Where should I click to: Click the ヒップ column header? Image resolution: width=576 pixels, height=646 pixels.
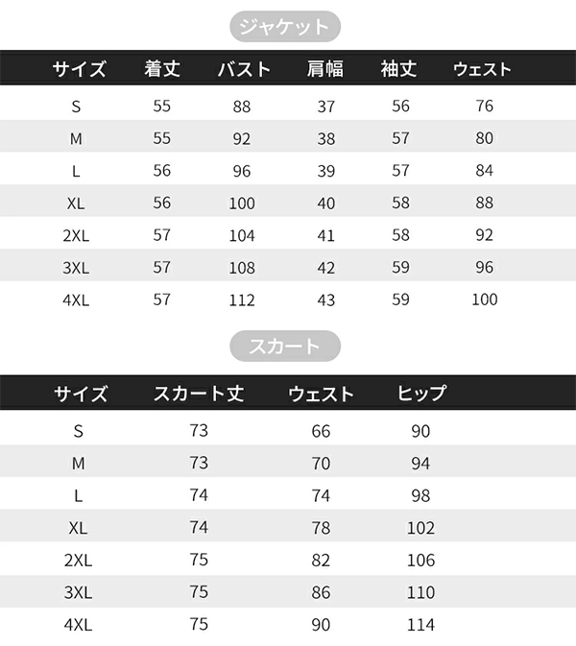pos(421,394)
